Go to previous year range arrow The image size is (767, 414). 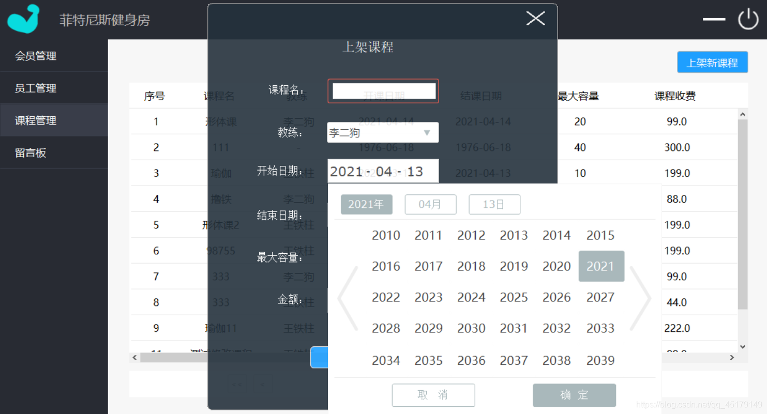click(348, 298)
